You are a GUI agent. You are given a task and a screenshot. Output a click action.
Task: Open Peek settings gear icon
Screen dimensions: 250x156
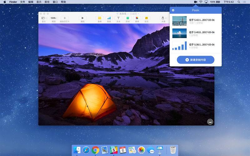tap(173, 10)
